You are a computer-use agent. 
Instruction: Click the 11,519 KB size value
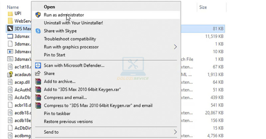[x=214, y=36]
